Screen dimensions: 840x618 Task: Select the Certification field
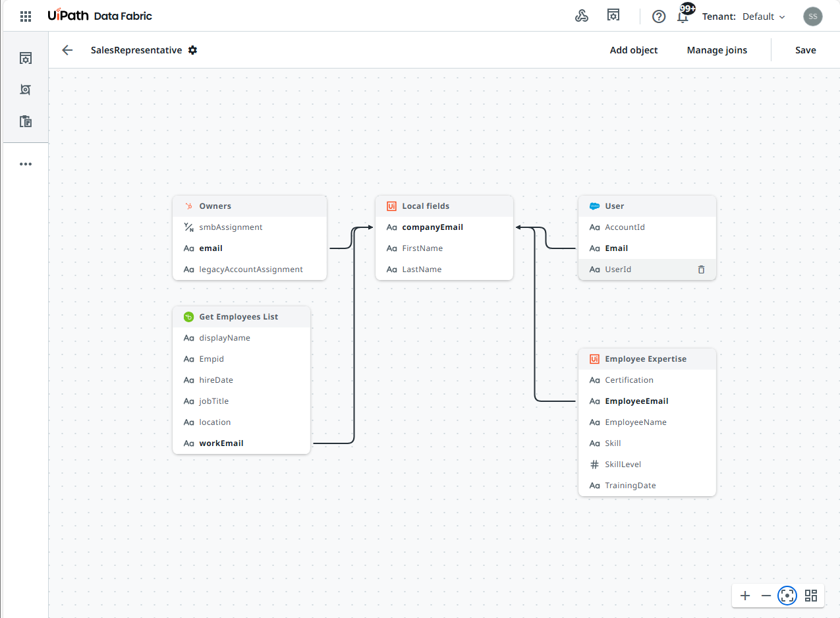(x=647, y=380)
